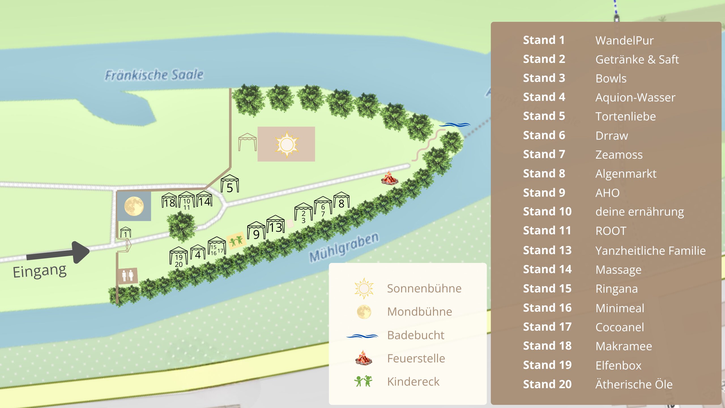Screen dimensions: 725x408
Task: Click the Feuerstelle legend label
Action: [x=416, y=358]
